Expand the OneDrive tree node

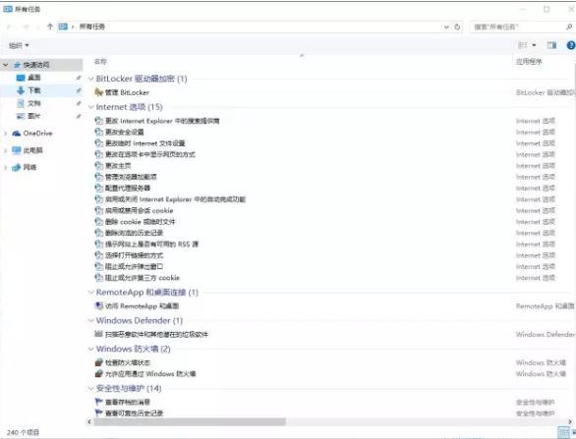(6, 134)
